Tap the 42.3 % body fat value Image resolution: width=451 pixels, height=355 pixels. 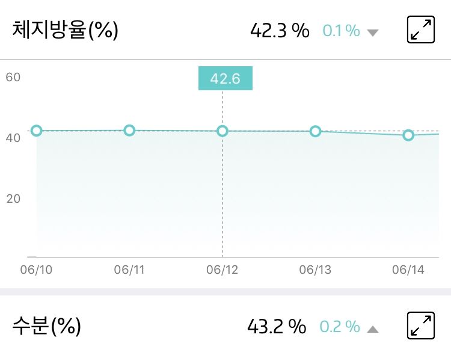(279, 31)
